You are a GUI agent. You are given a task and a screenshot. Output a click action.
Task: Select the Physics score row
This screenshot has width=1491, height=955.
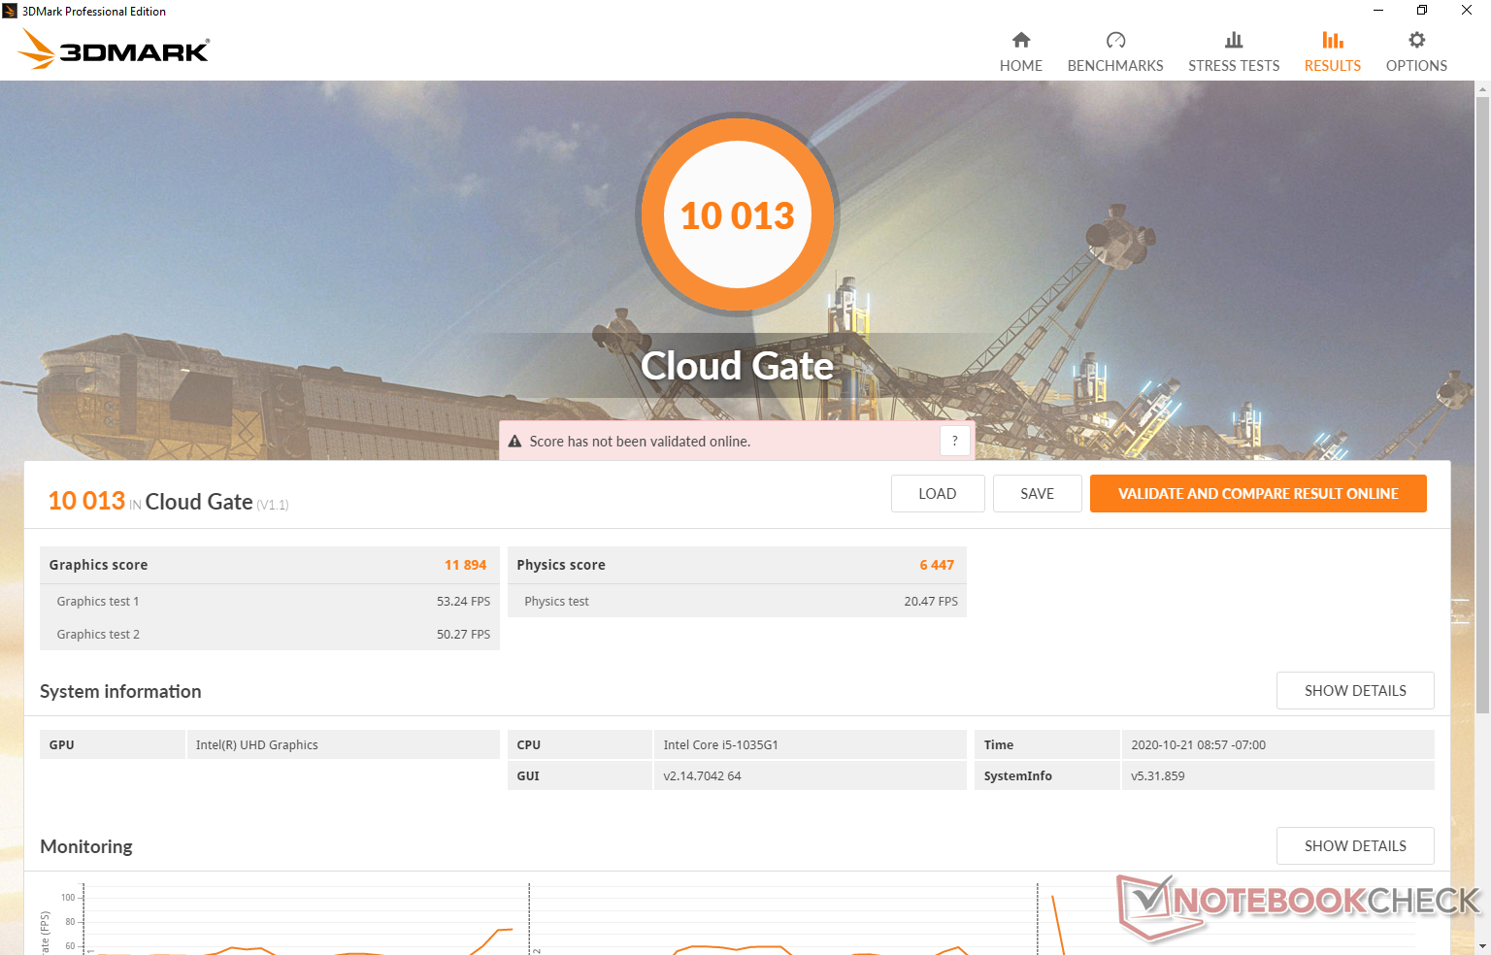[x=736, y=565]
